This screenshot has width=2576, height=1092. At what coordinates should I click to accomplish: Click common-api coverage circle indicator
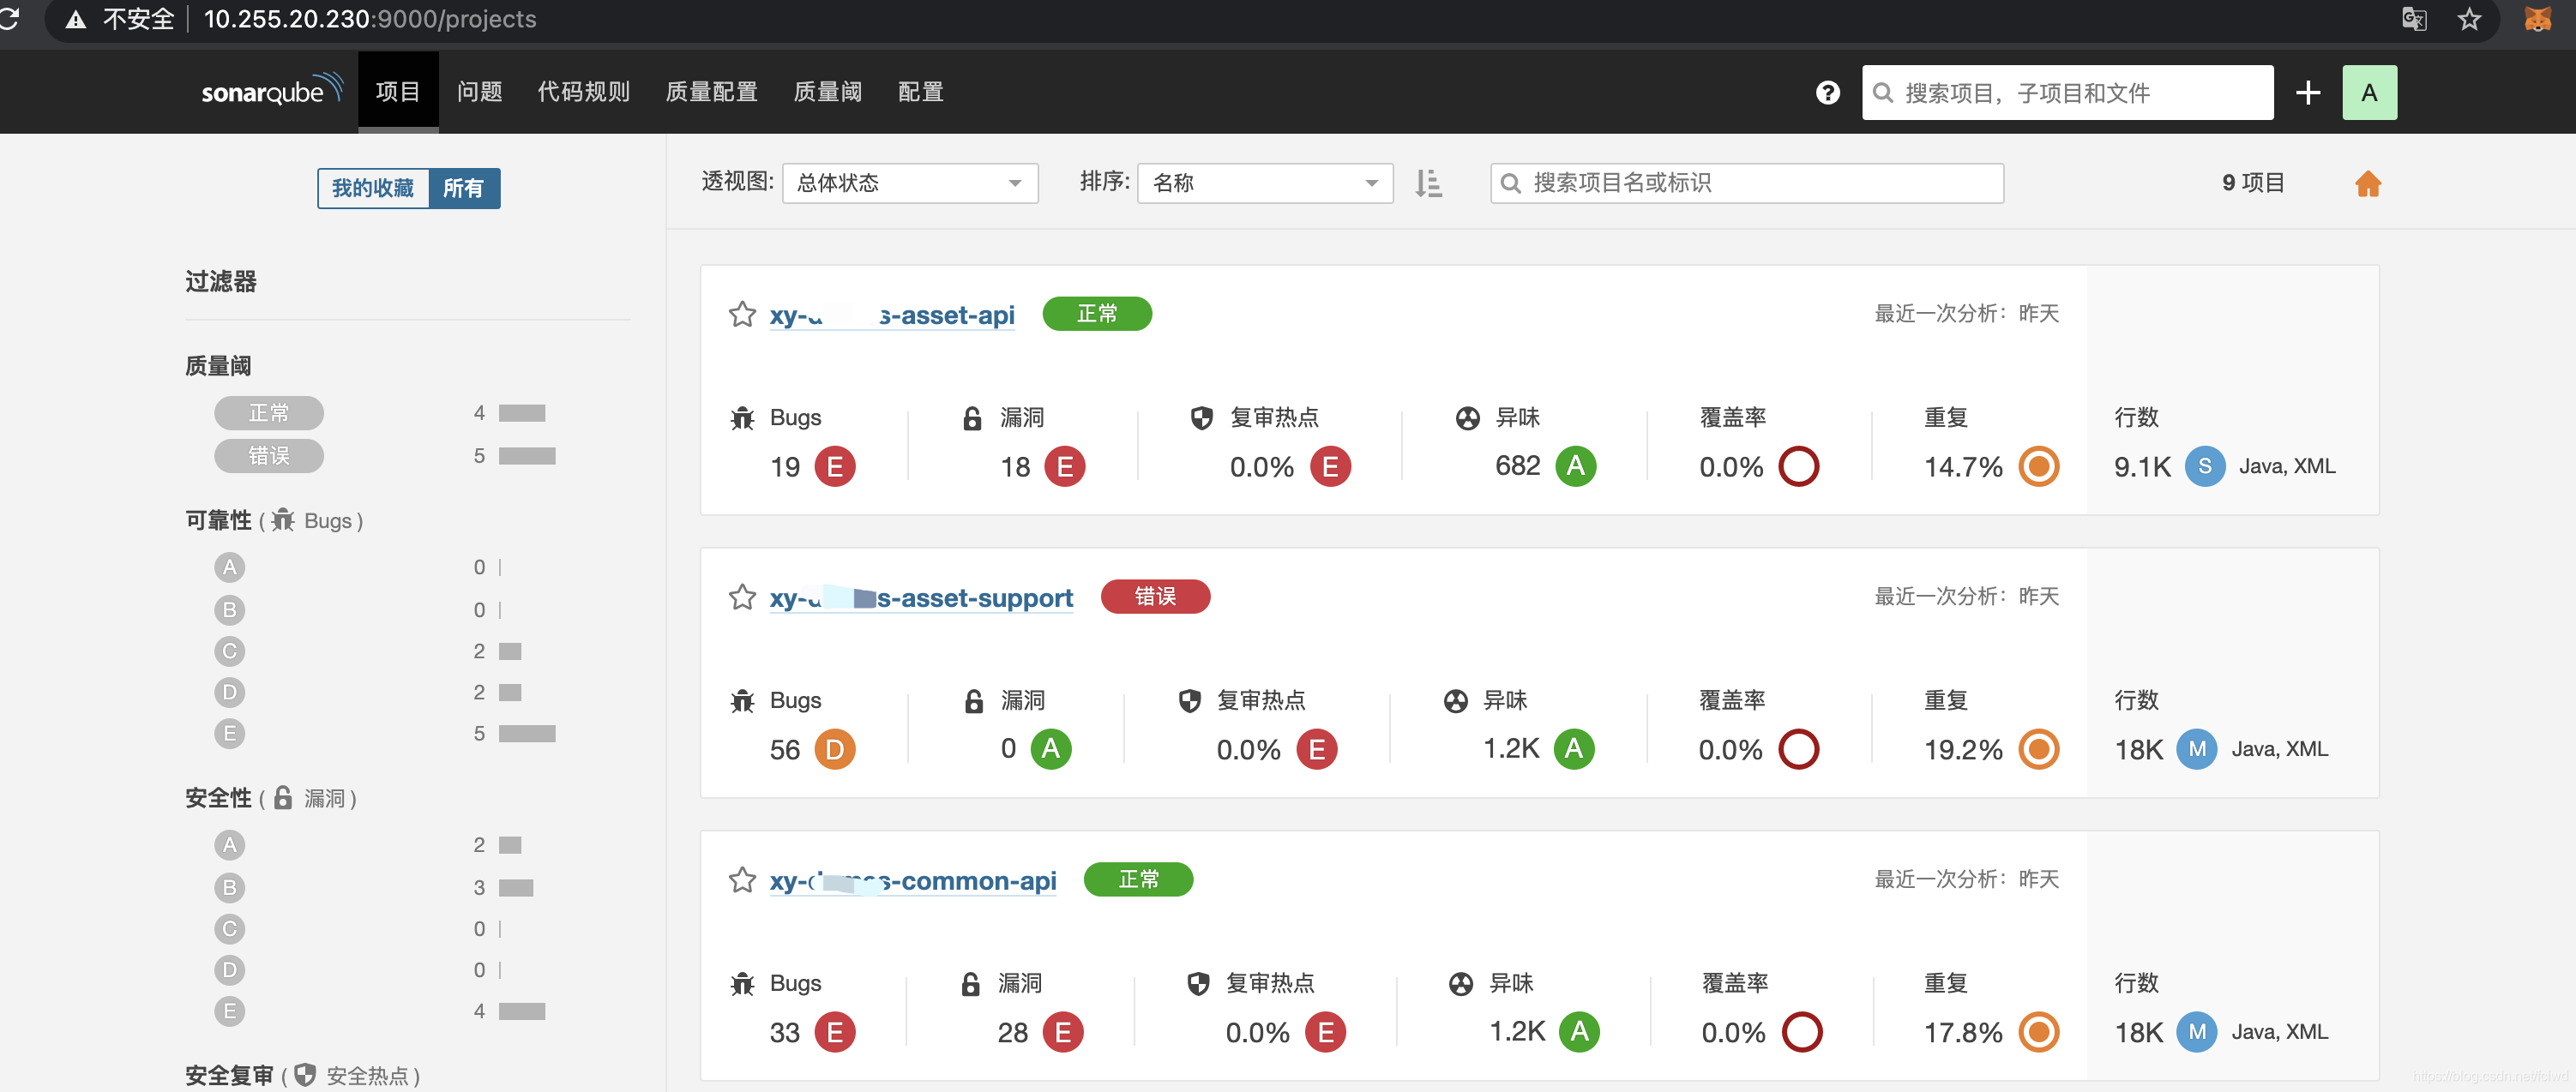[1801, 1032]
